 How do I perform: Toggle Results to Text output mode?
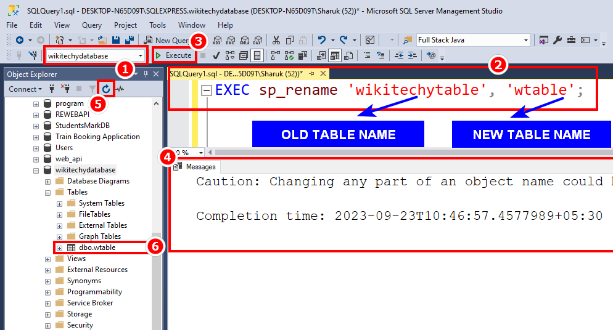tap(321, 55)
